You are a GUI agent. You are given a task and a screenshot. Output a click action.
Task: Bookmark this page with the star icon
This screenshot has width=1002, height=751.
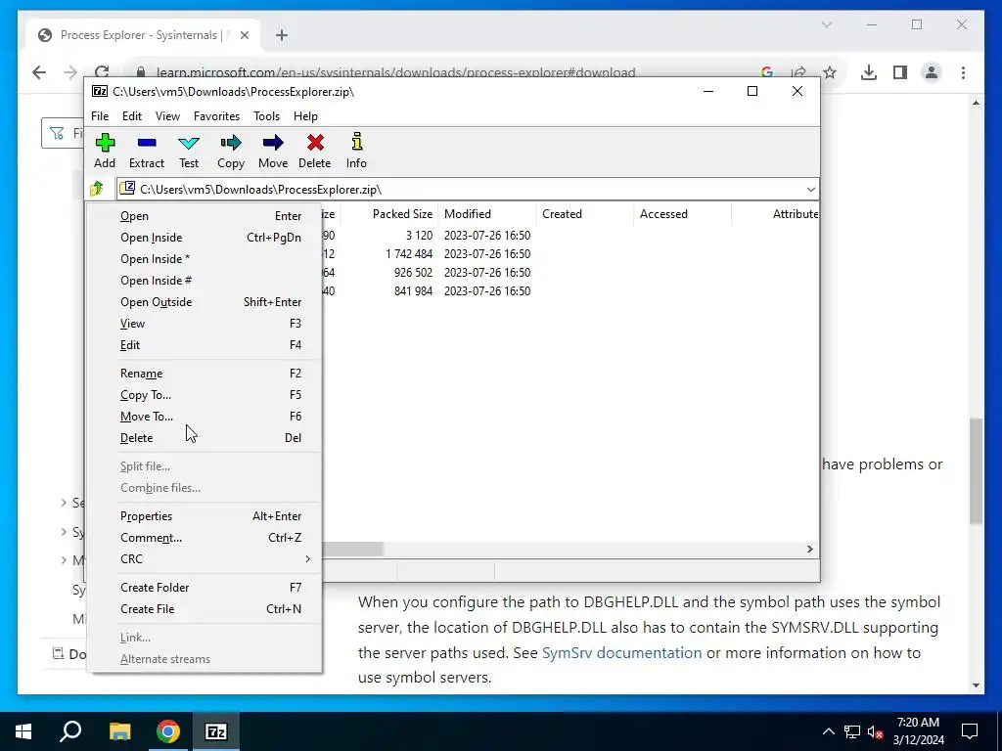830,72
